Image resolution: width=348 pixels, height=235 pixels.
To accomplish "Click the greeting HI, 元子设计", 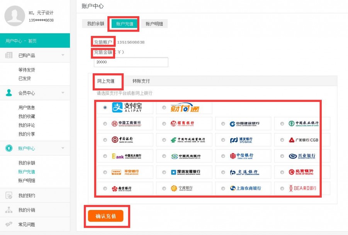I will (41, 13).
